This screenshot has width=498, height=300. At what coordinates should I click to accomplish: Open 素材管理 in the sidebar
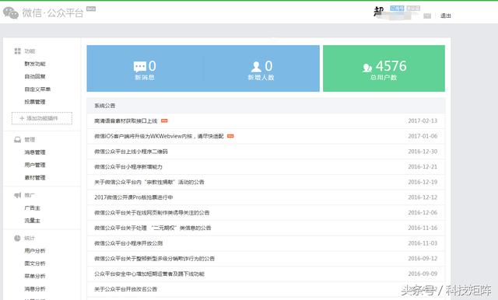(x=35, y=177)
